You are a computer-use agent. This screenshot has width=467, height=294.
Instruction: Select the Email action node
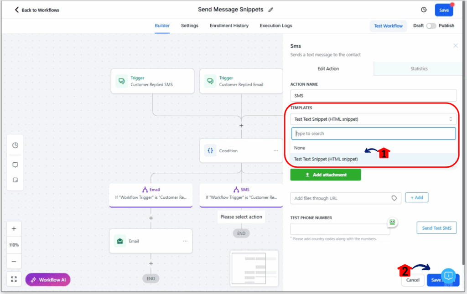150,241
